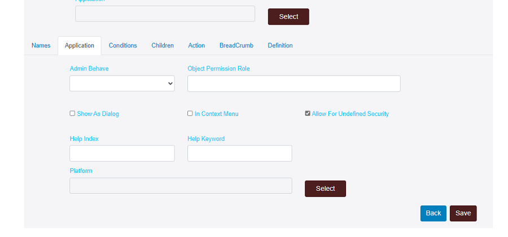Go to the BreadCrumb tab
Image resolution: width=508 pixels, height=237 pixels.
236,46
